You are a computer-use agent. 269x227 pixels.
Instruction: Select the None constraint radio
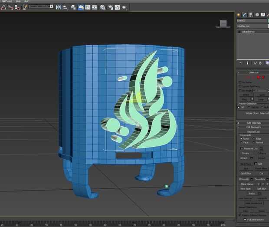[241, 138]
